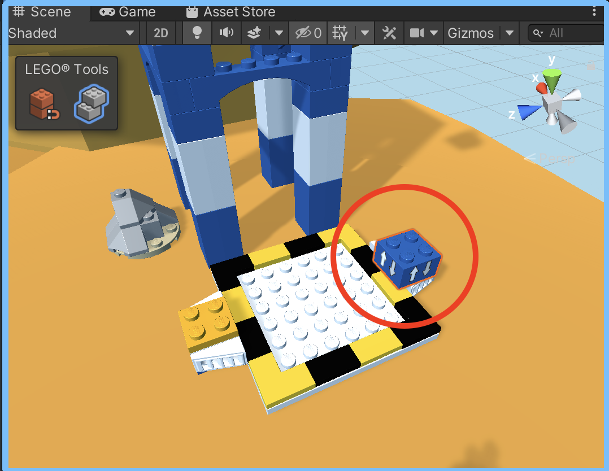The image size is (609, 471).
Task: Toggle hidden objects visibility eye icon
Action: click(308, 33)
